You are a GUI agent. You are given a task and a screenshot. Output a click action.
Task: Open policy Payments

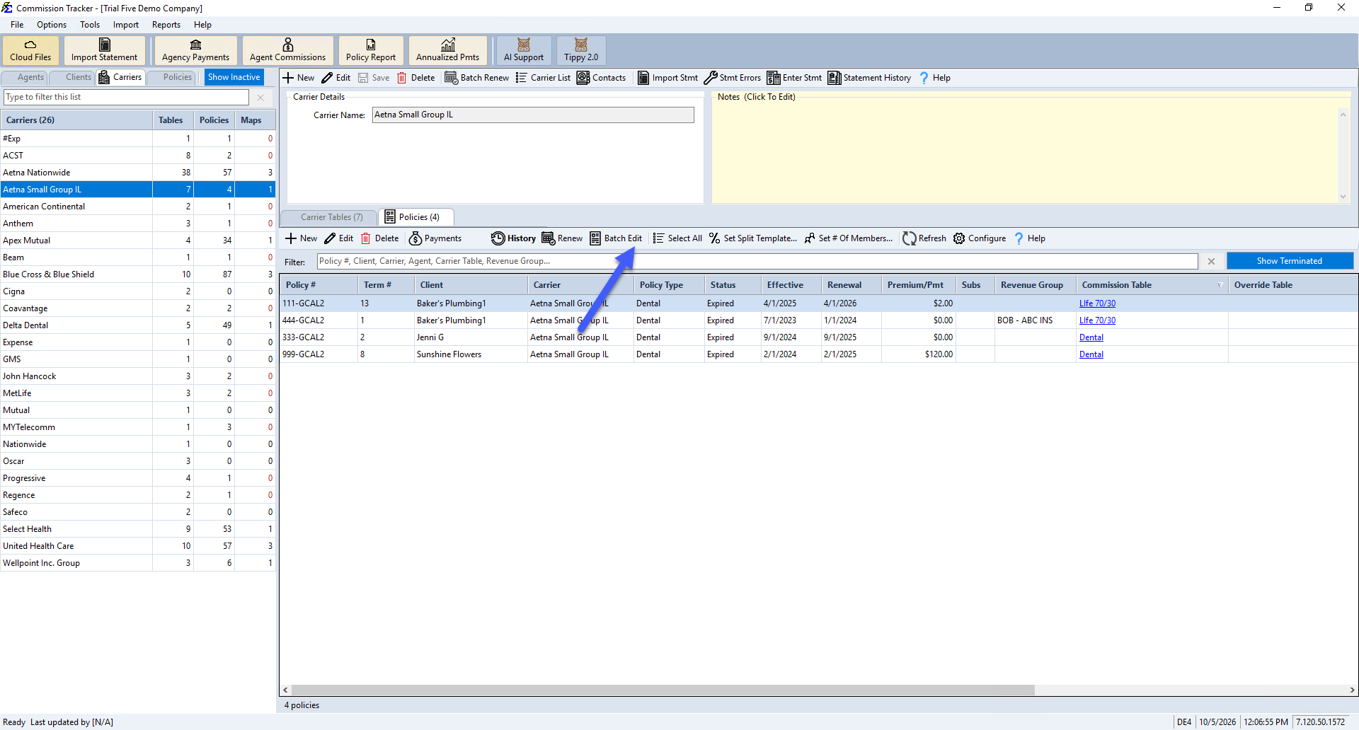435,238
